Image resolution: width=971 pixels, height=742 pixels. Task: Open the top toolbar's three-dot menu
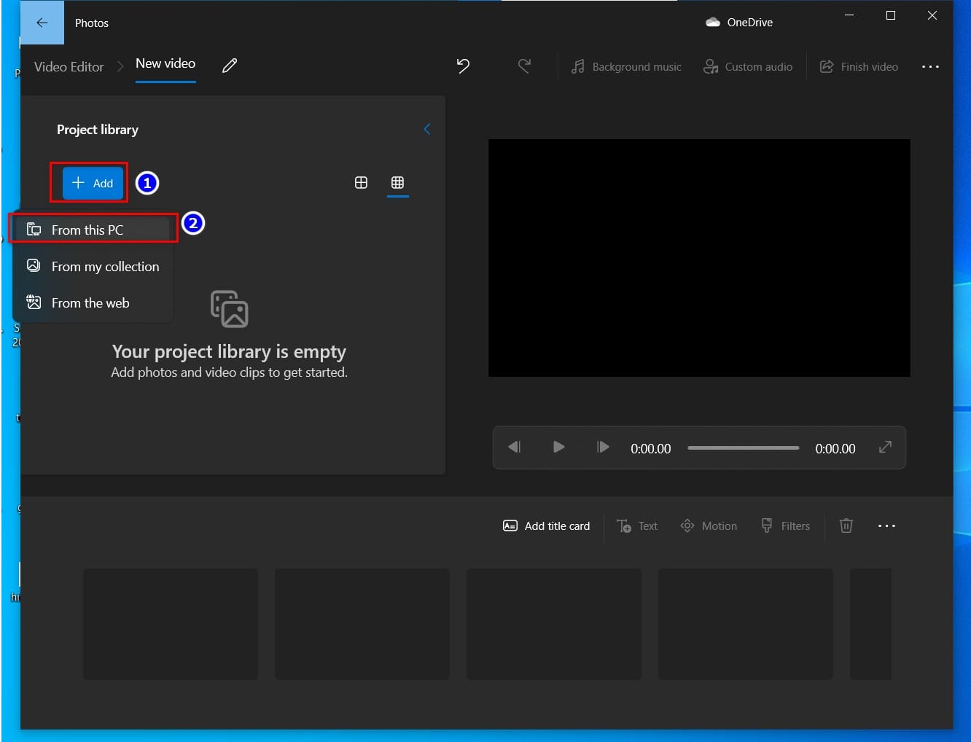click(x=930, y=66)
